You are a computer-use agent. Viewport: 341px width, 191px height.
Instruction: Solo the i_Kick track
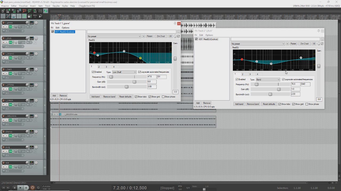(7, 42)
